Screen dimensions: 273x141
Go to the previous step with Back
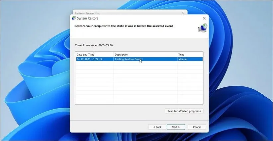point(157,127)
